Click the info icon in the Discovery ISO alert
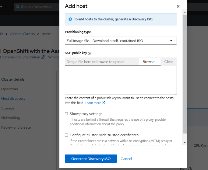Viewport: 208px width, 170px height. pyautogui.click(x=70, y=19)
